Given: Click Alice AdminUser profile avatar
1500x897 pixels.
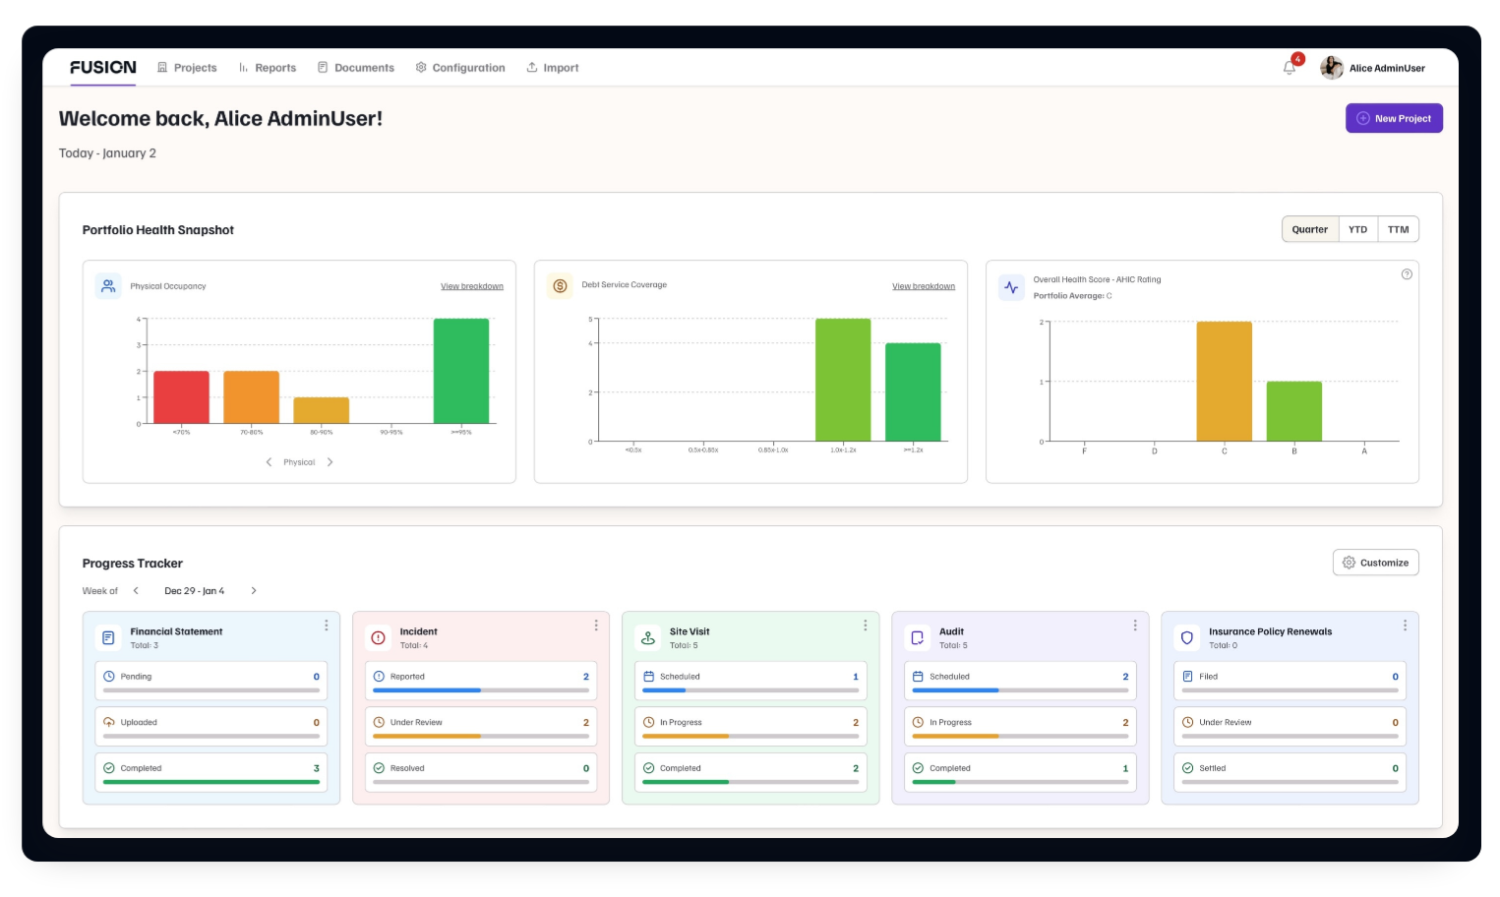Looking at the screenshot, I should [x=1332, y=68].
